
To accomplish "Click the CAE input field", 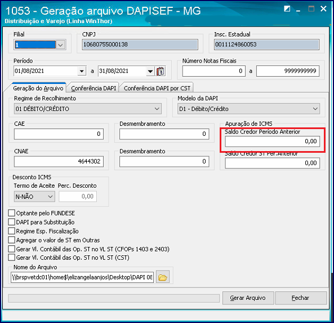I will [59, 134].
